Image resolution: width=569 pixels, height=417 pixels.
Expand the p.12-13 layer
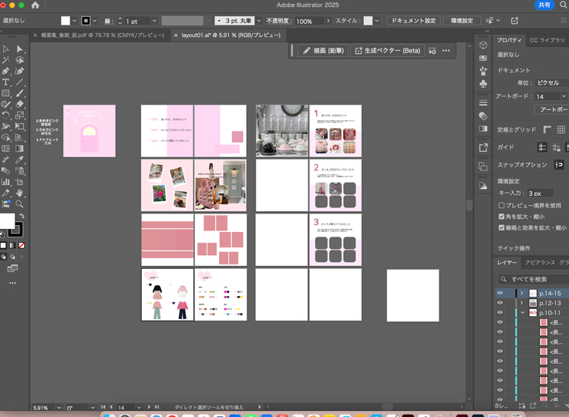pyautogui.click(x=522, y=304)
